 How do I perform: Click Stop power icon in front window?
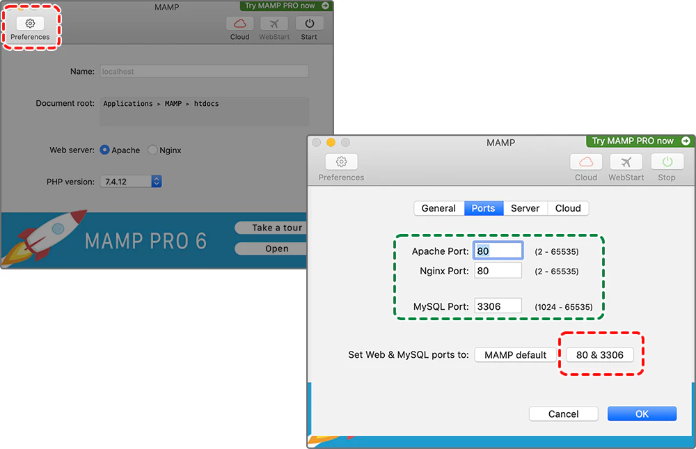click(667, 162)
